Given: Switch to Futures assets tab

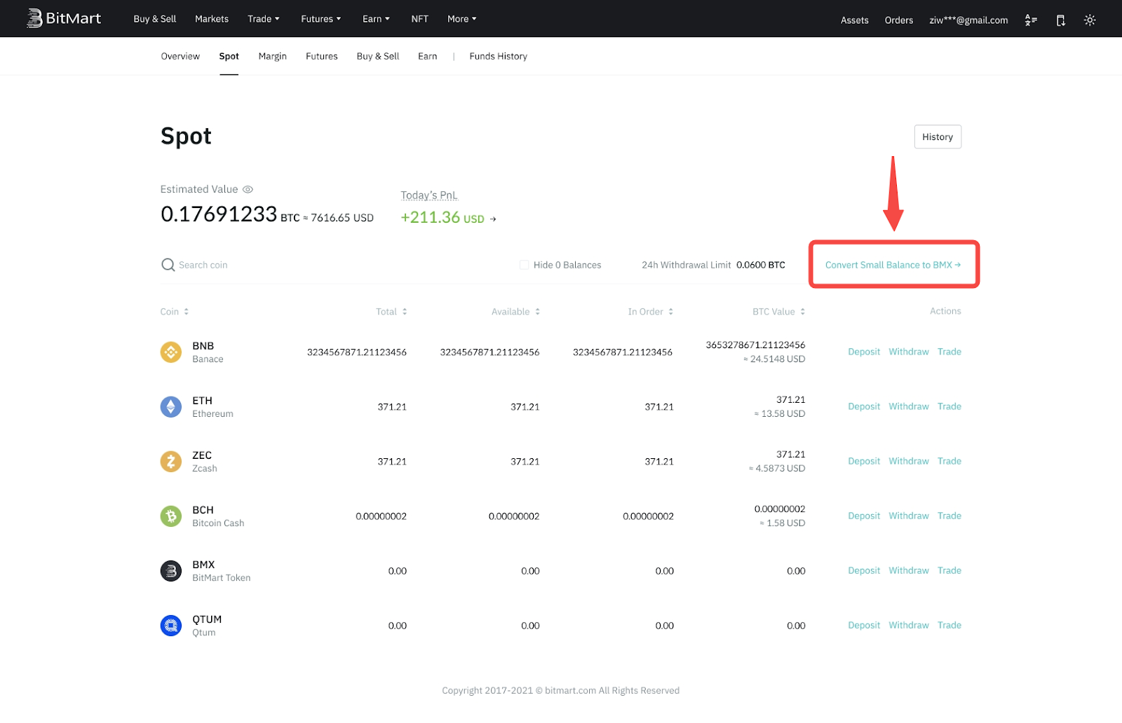Looking at the screenshot, I should point(322,56).
